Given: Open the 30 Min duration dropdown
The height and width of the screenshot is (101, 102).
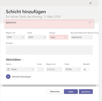Looking at the screenshot, I should coord(73,69).
